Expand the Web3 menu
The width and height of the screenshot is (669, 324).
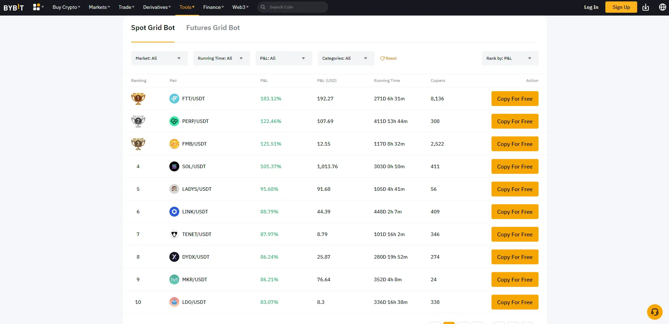240,7
